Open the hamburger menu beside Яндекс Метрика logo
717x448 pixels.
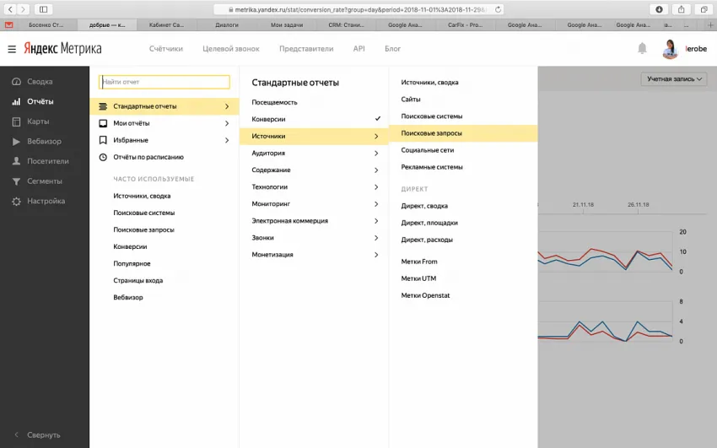(12, 49)
